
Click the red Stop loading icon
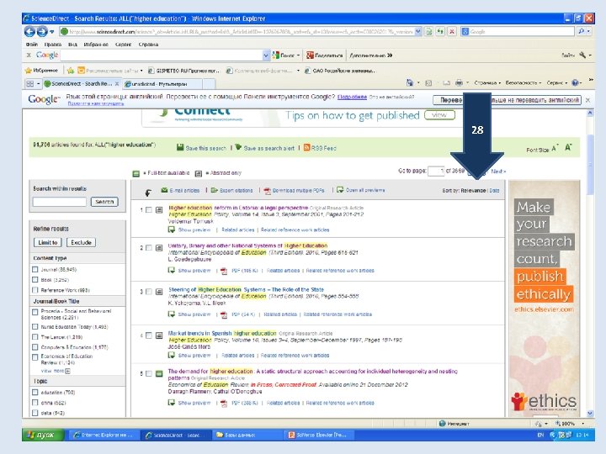tap(452, 32)
